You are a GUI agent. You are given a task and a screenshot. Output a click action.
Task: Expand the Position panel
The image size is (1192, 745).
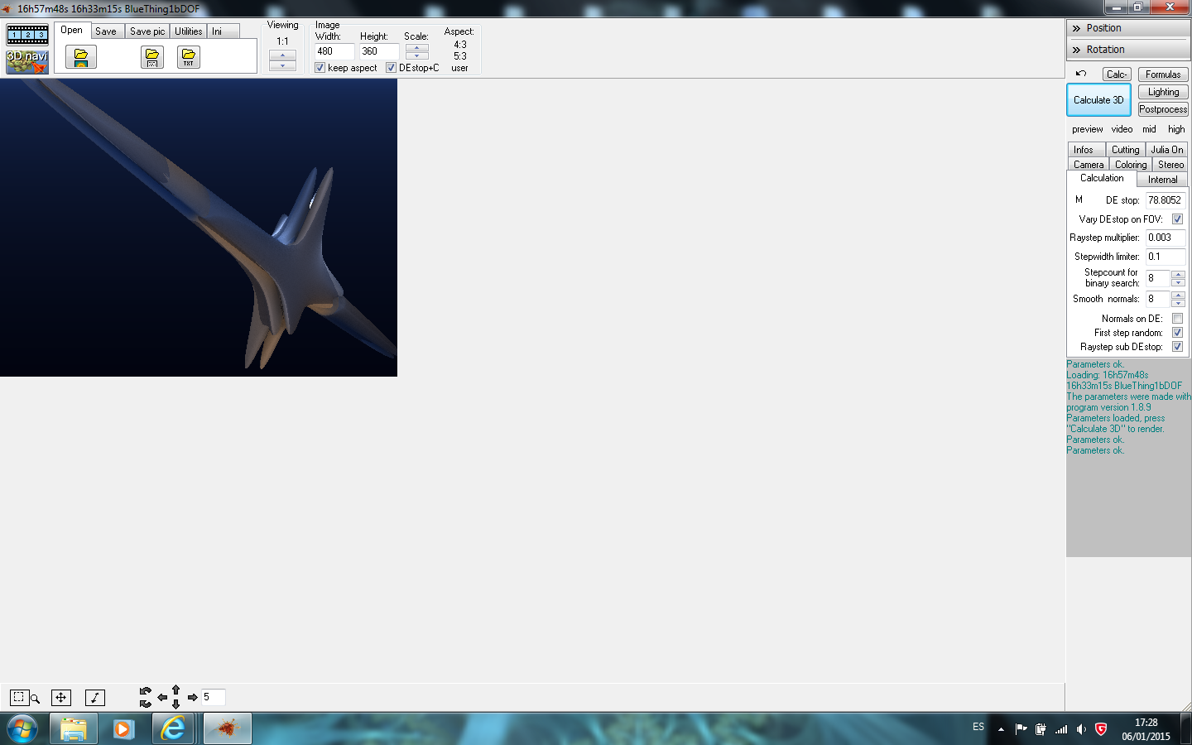1128,28
